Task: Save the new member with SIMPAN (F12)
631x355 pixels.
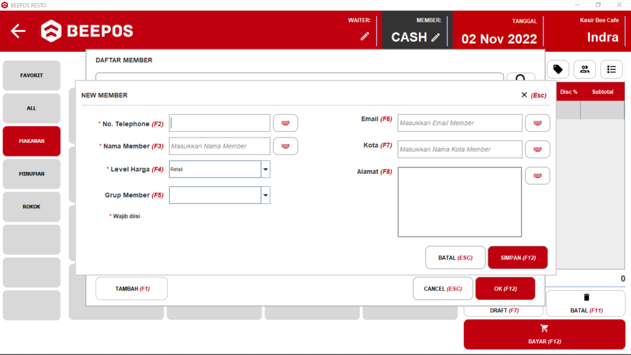Action: click(517, 257)
